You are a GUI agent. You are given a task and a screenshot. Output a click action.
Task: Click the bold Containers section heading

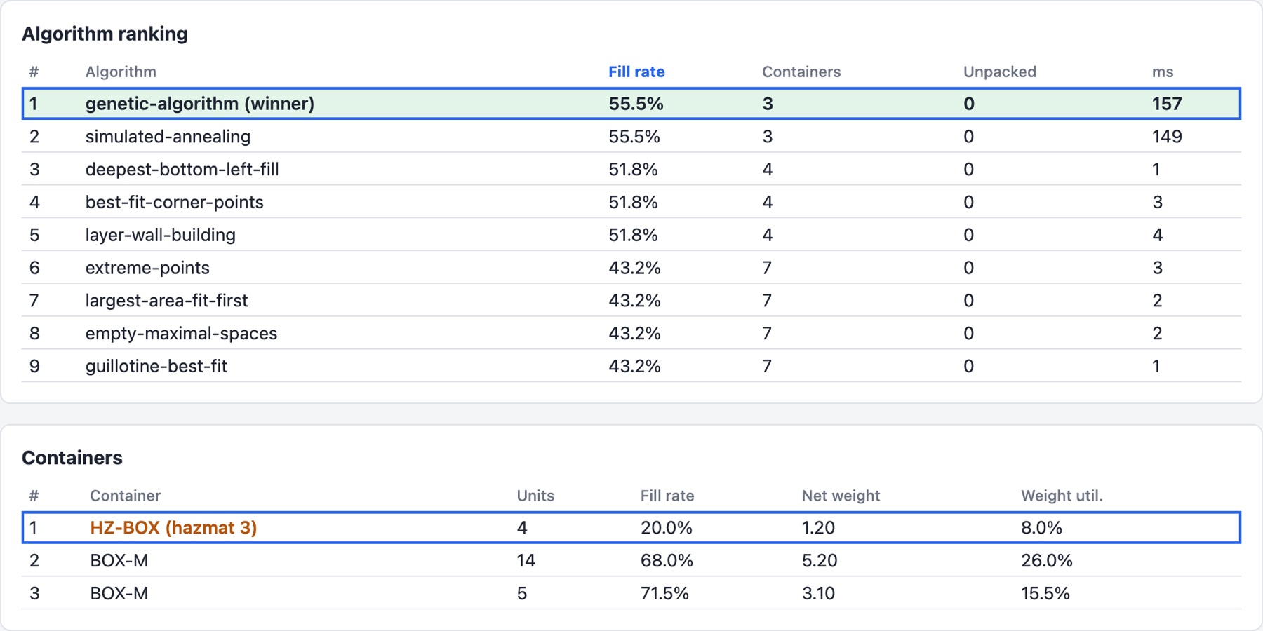[72, 458]
